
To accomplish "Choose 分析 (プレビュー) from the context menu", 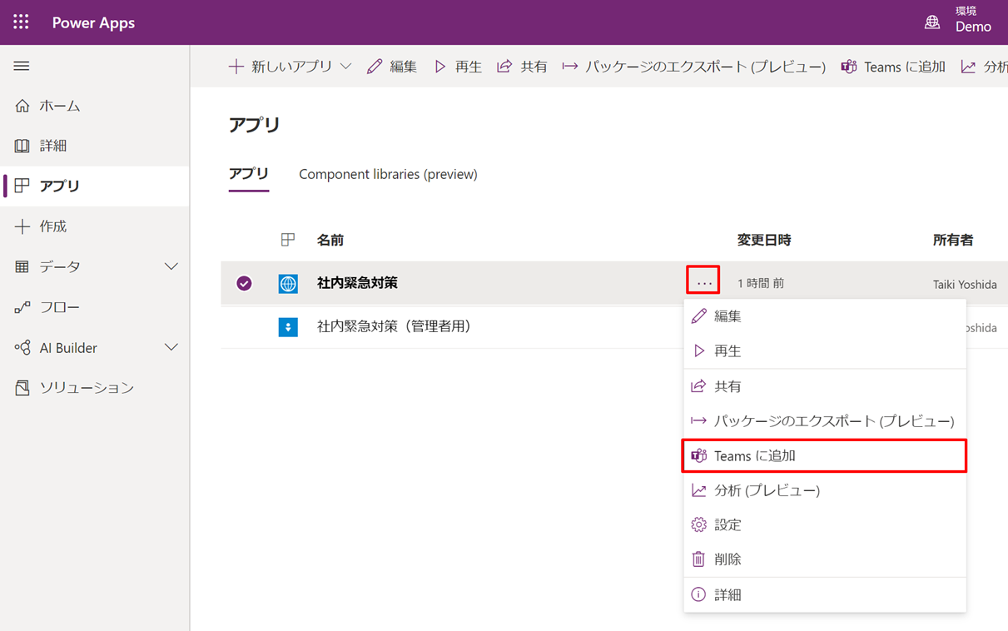I will pos(825,490).
